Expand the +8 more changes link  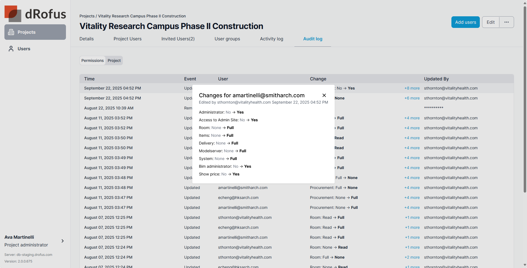[x=412, y=88]
